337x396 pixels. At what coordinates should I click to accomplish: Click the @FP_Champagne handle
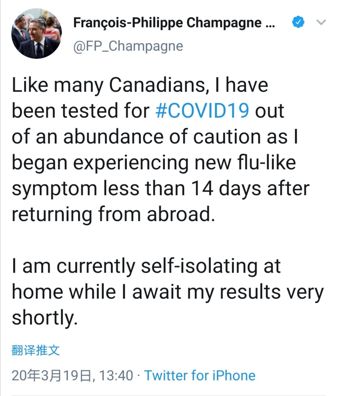point(128,46)
